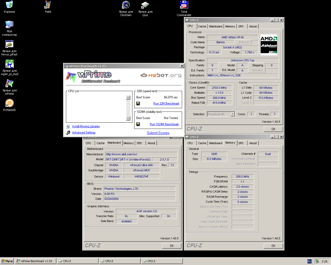The height and width of the screenshot is (265, 331).
Task: Close the wPrime Benchmark window
Action: (182, 66)
